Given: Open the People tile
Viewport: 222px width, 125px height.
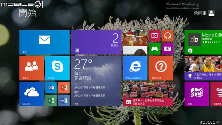Looking at the screenshot, I should pos(32,68).
